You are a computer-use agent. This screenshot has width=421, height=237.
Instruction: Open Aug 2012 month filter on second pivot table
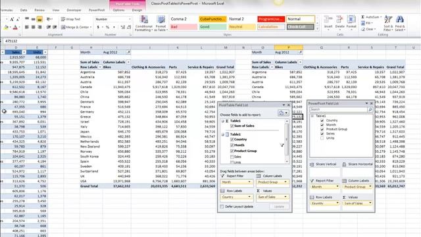click(301, 52)
